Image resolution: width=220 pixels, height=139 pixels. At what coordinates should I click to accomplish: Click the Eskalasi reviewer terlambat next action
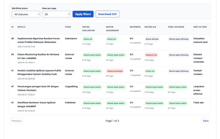(x=199, y=58)
